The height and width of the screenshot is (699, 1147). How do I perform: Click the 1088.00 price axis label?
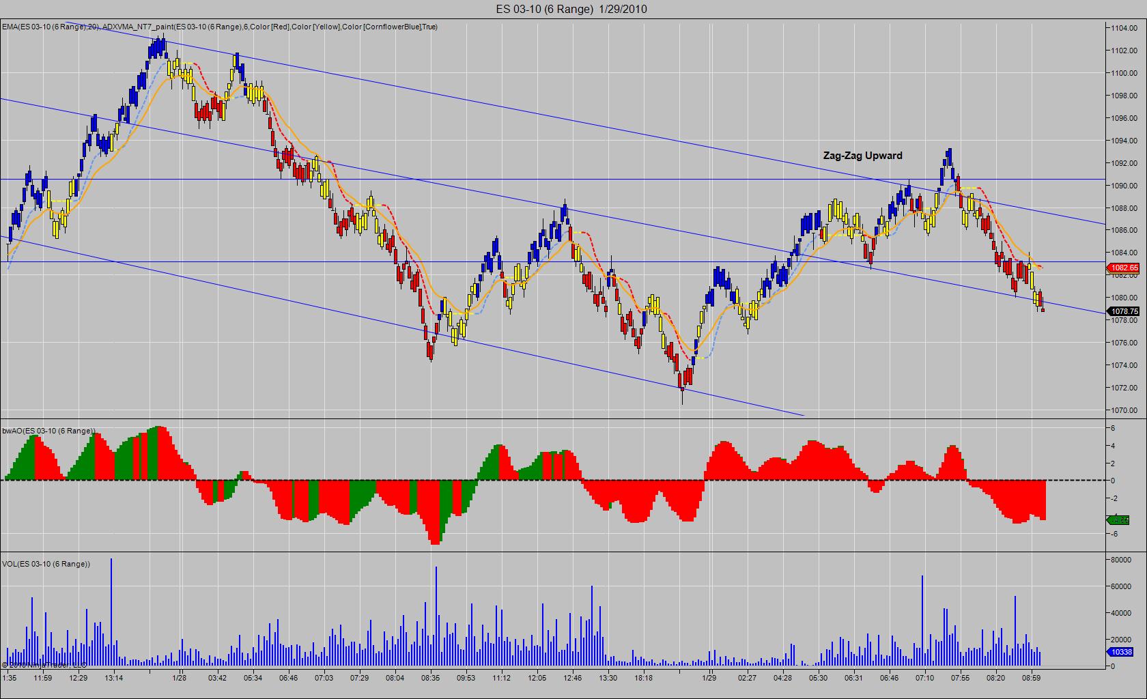pyautogui.click(x=1124, y=208)
